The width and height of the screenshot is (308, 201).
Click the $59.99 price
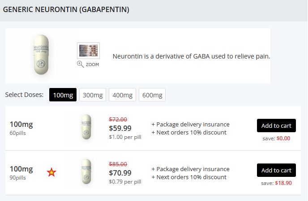(x=120, y=128)
